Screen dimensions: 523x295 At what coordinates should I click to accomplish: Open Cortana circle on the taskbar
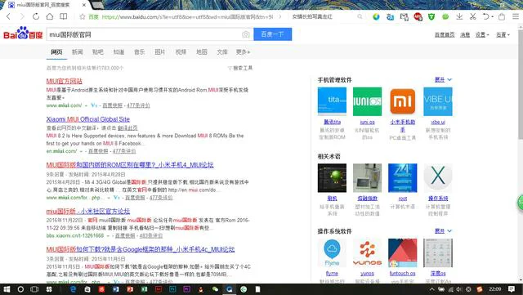pos(20,289)
